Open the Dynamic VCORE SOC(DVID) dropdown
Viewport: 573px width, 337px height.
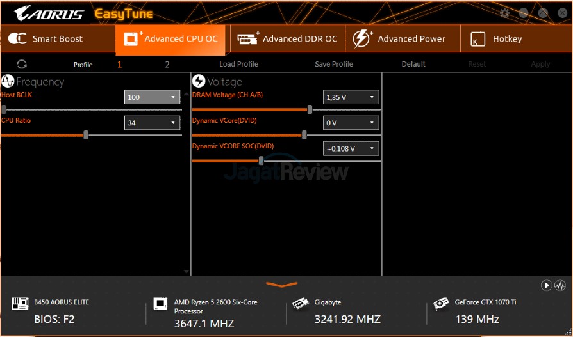[351, 148]
